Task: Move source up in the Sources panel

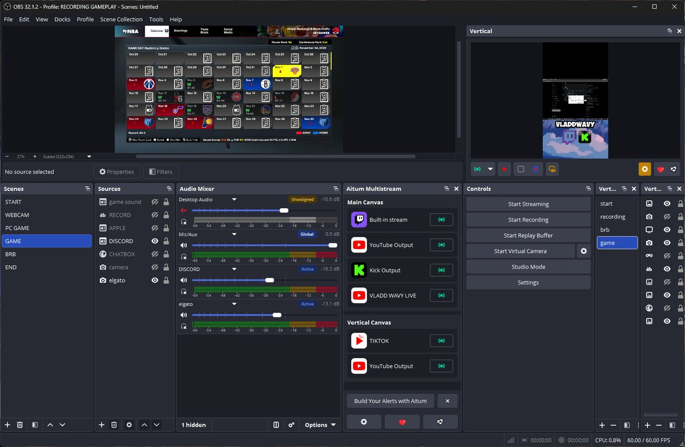Action: (144, 425)
